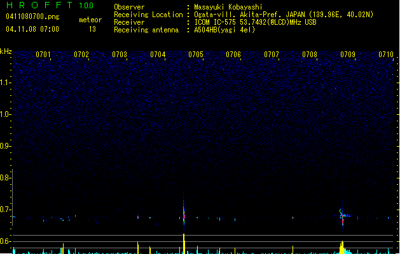400x254 pixels.
Task: Click the tallest yellow intensity bar near 0705
Action: click(184, 244)
